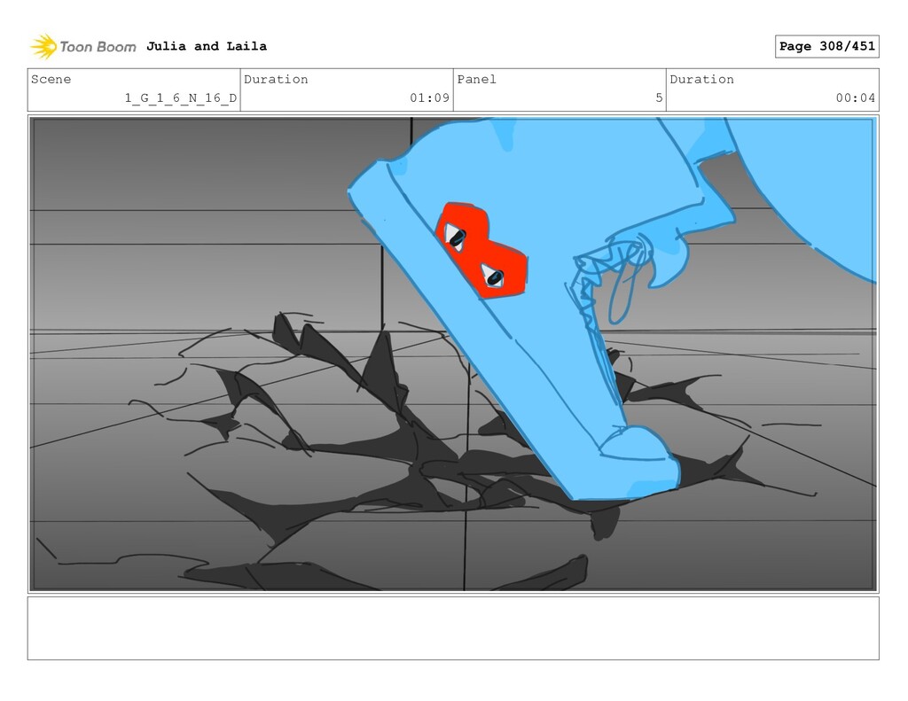
Task: Click the 'Page 308/451' page indicator
Action: 827,46
